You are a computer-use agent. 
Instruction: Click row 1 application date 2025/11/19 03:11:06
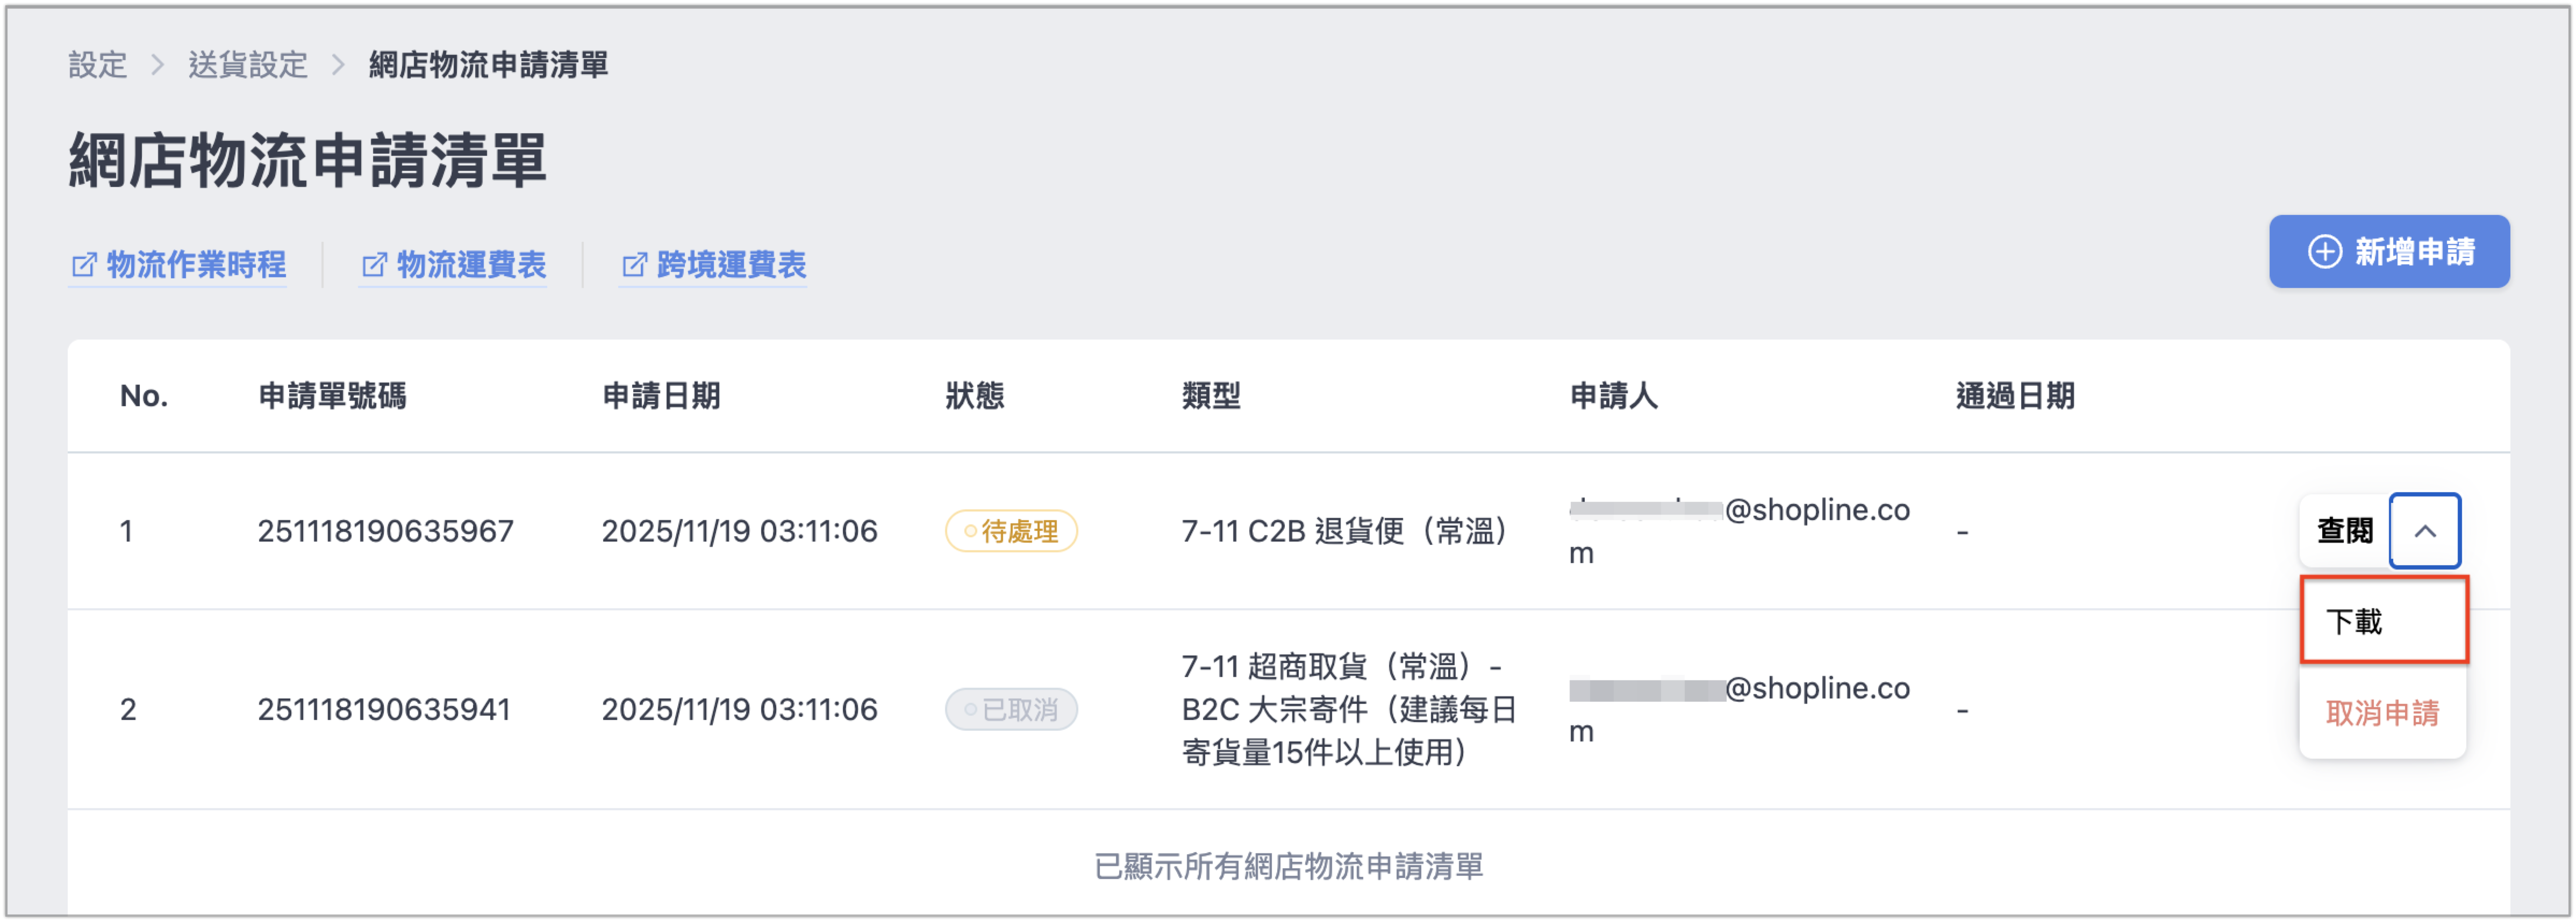(740, 531)
